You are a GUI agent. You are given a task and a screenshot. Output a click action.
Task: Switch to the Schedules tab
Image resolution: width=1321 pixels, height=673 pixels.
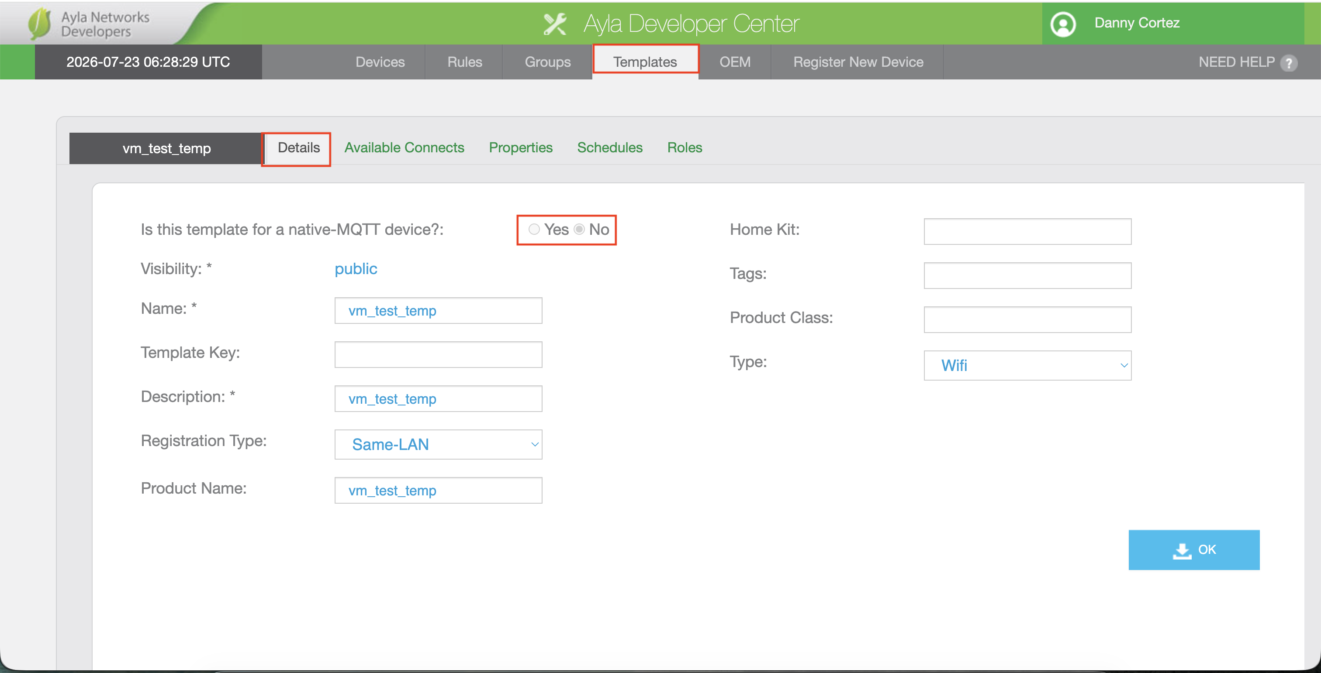[x=610, y=148]
